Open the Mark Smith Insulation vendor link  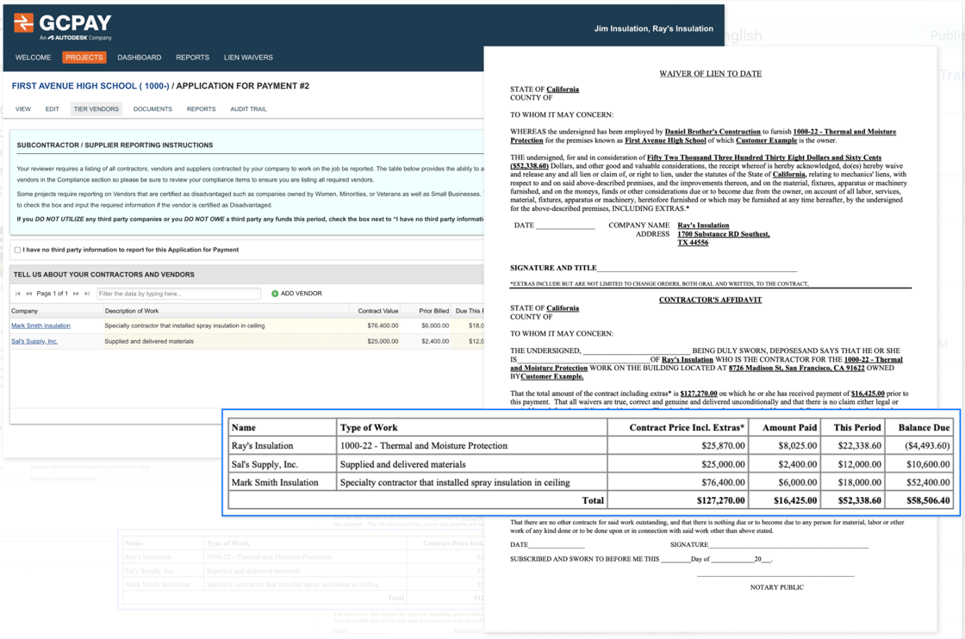pyautogui.click(x=40, y=326)
